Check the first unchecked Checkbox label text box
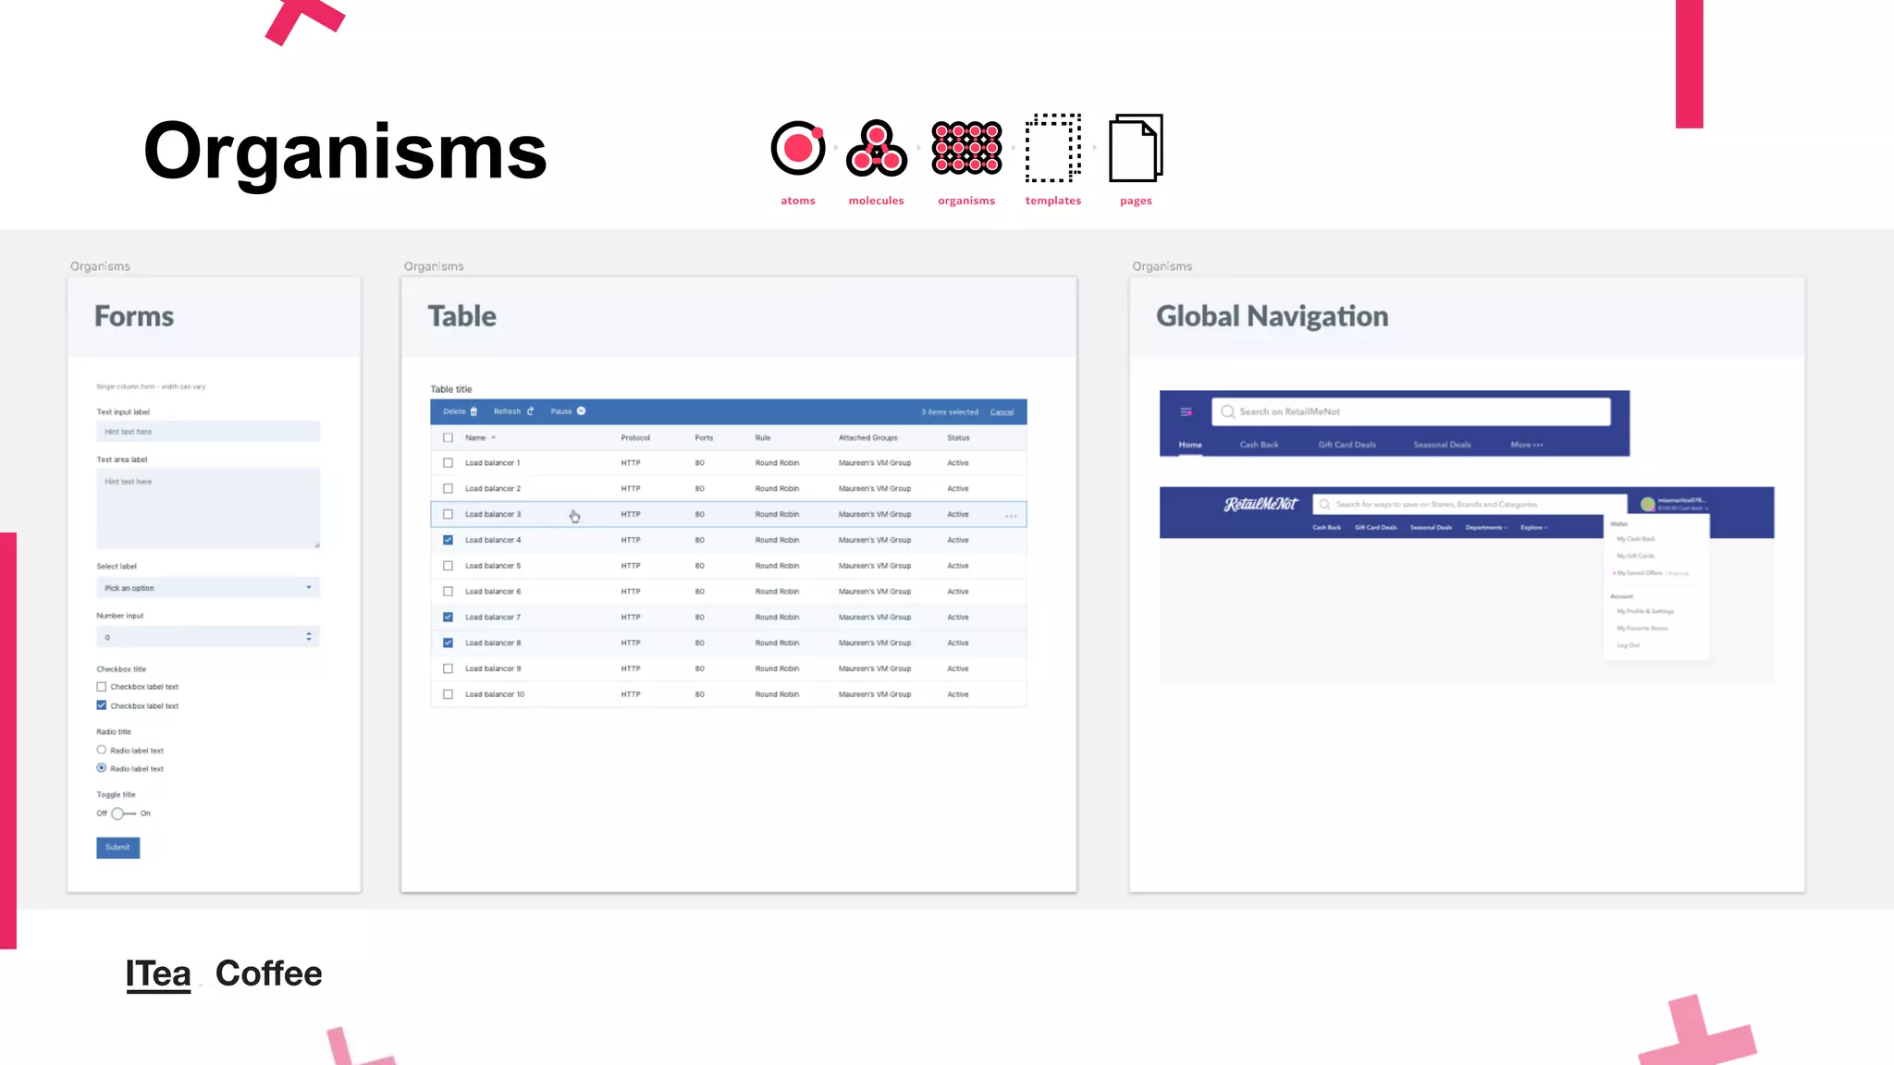The width and height of the screenshot is (1894, 1065). pyautogui.click(x=102, y=687)
